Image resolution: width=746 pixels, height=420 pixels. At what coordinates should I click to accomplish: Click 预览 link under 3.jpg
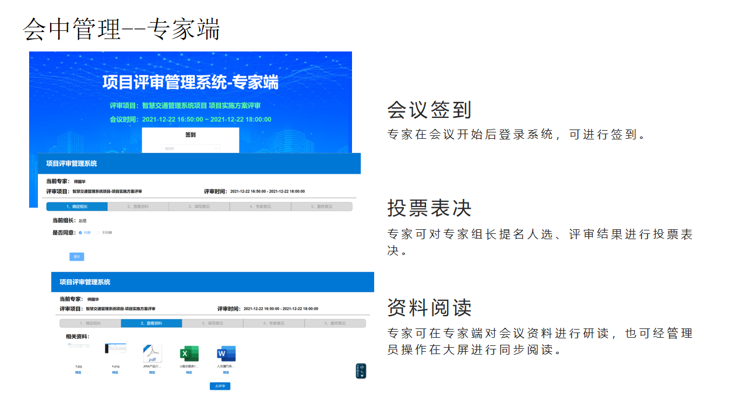tap(78, 372)
